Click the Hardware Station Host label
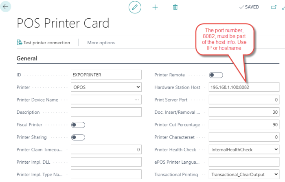Viewport: 285px width, 182px height. pos(177,87)
